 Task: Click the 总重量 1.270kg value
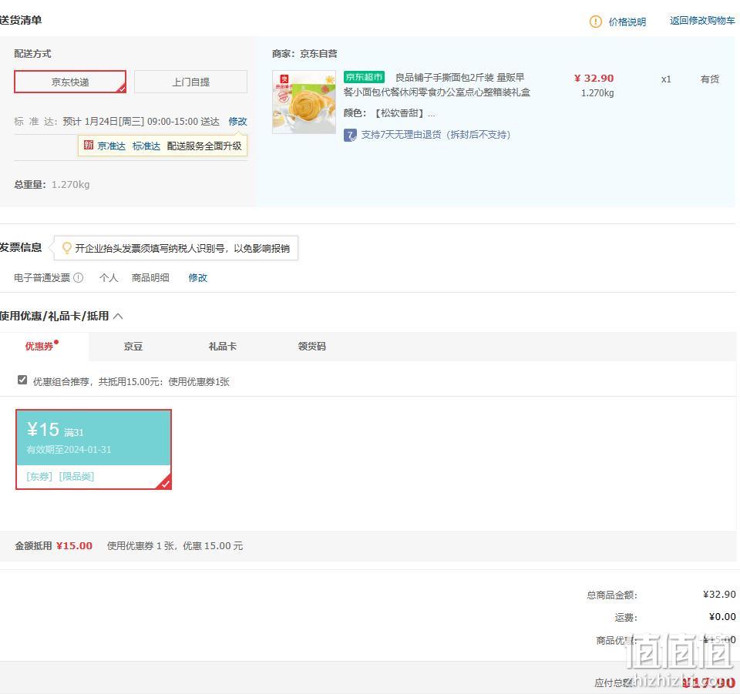pos(70,184)
